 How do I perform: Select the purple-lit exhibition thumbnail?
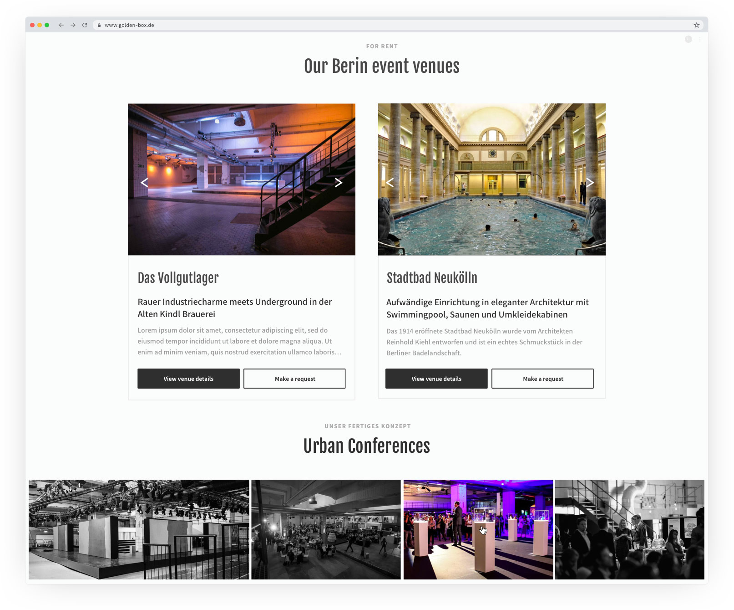(478, 529)
